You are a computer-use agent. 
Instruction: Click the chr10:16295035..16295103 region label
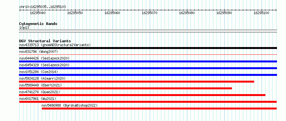42,7
